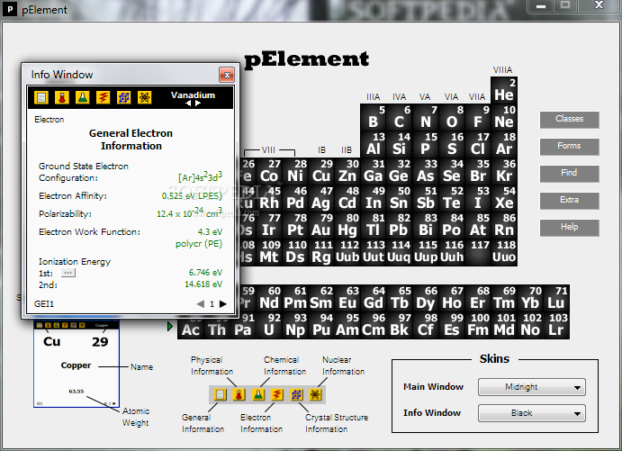Select Cobalt (Co) element tile

click(269, 171)
